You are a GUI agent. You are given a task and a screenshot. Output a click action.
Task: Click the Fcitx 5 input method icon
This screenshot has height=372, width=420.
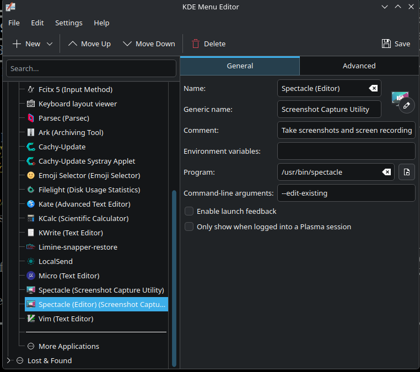pos(31,89)
